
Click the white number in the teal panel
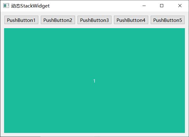pos(94,81)
